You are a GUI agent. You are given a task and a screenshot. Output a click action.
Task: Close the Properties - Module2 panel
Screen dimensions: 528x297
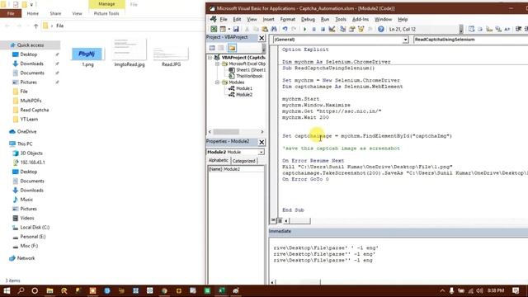[262, 142]
